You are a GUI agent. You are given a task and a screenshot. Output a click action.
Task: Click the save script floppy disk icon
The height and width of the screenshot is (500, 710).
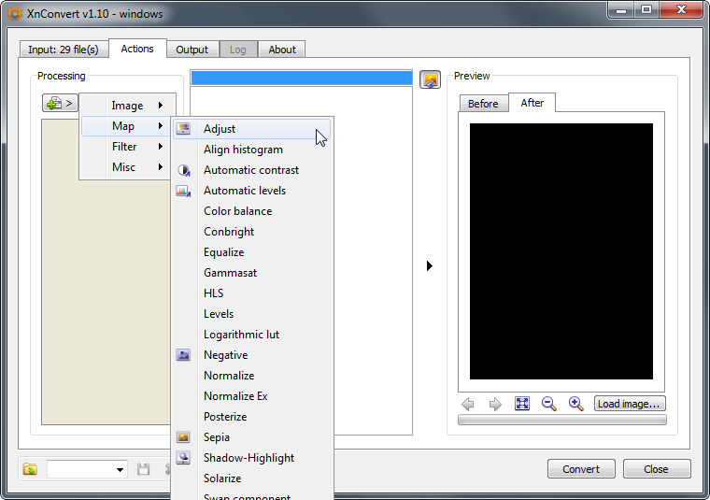pyautogui.click(x=144, y=469)
